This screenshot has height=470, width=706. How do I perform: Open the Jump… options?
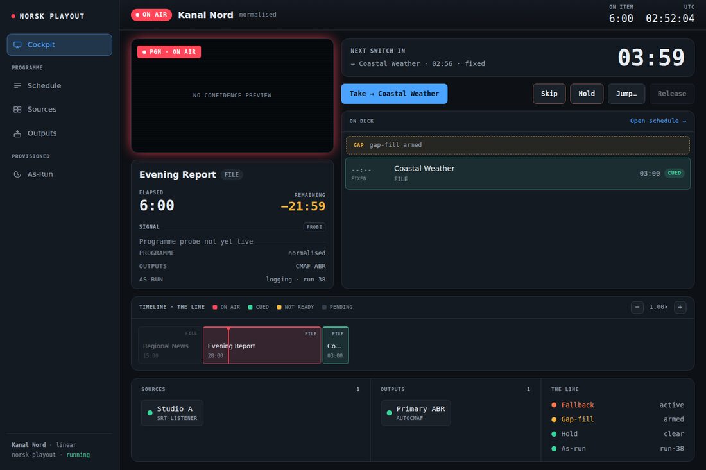(626, 94)
